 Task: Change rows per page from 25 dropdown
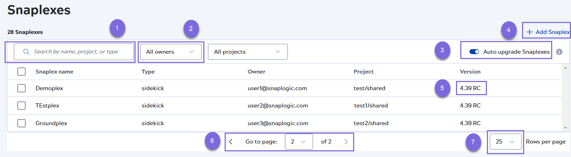pos(505,142)
